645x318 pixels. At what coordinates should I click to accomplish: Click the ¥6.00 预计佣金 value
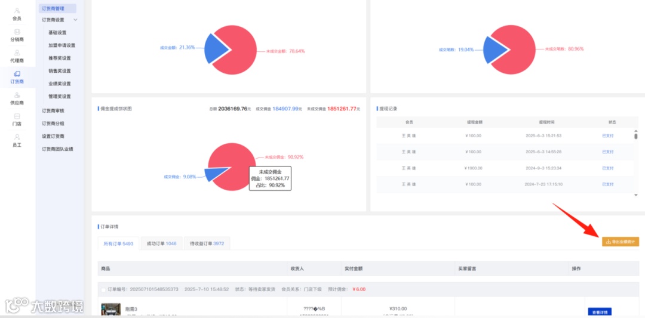pos(359,289)
